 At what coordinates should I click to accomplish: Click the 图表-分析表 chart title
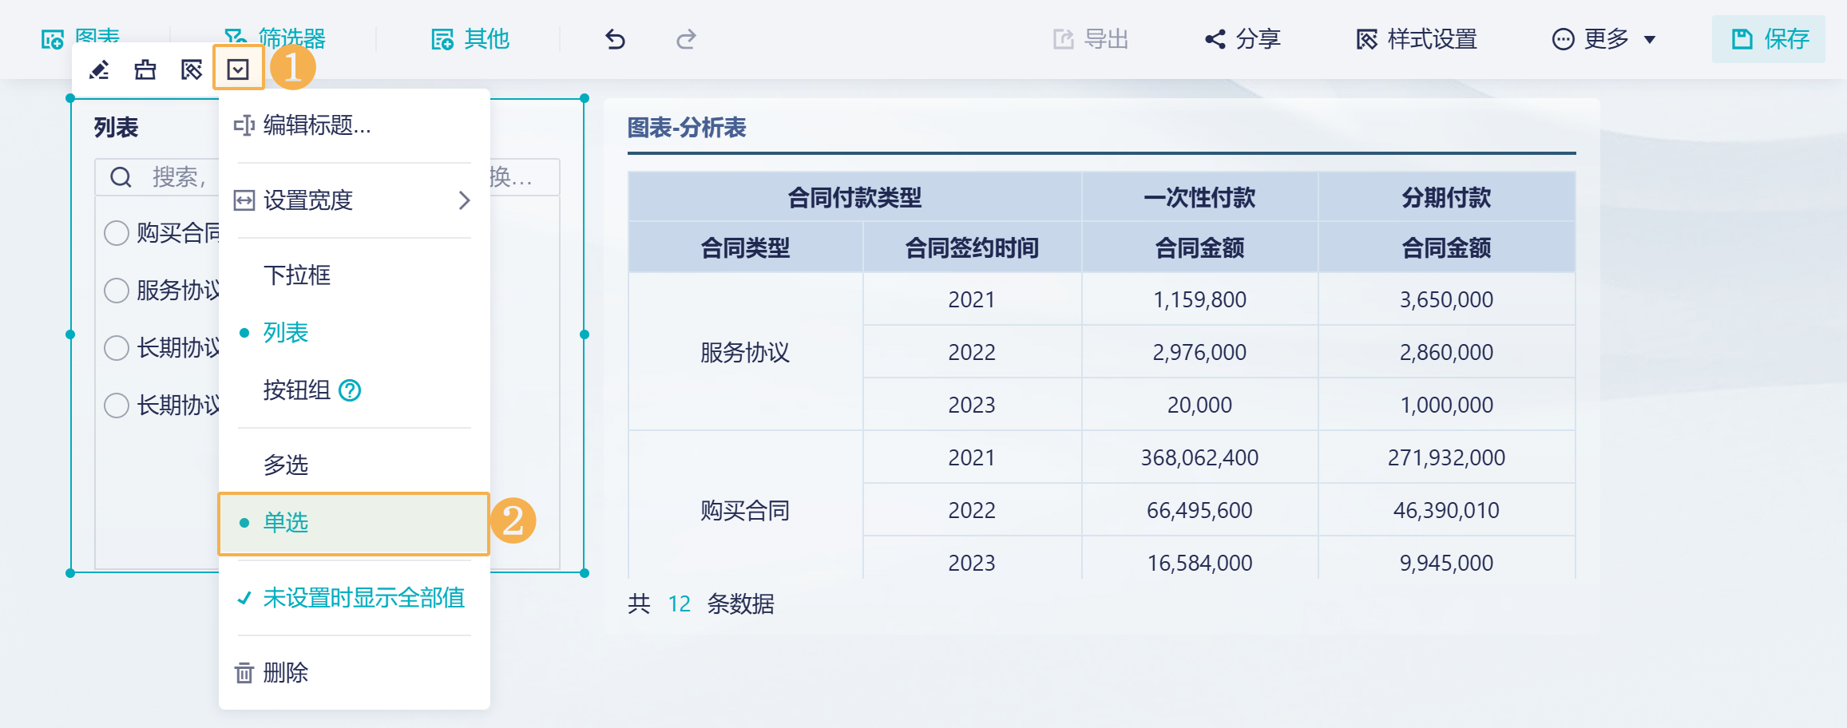click(687, 128)
